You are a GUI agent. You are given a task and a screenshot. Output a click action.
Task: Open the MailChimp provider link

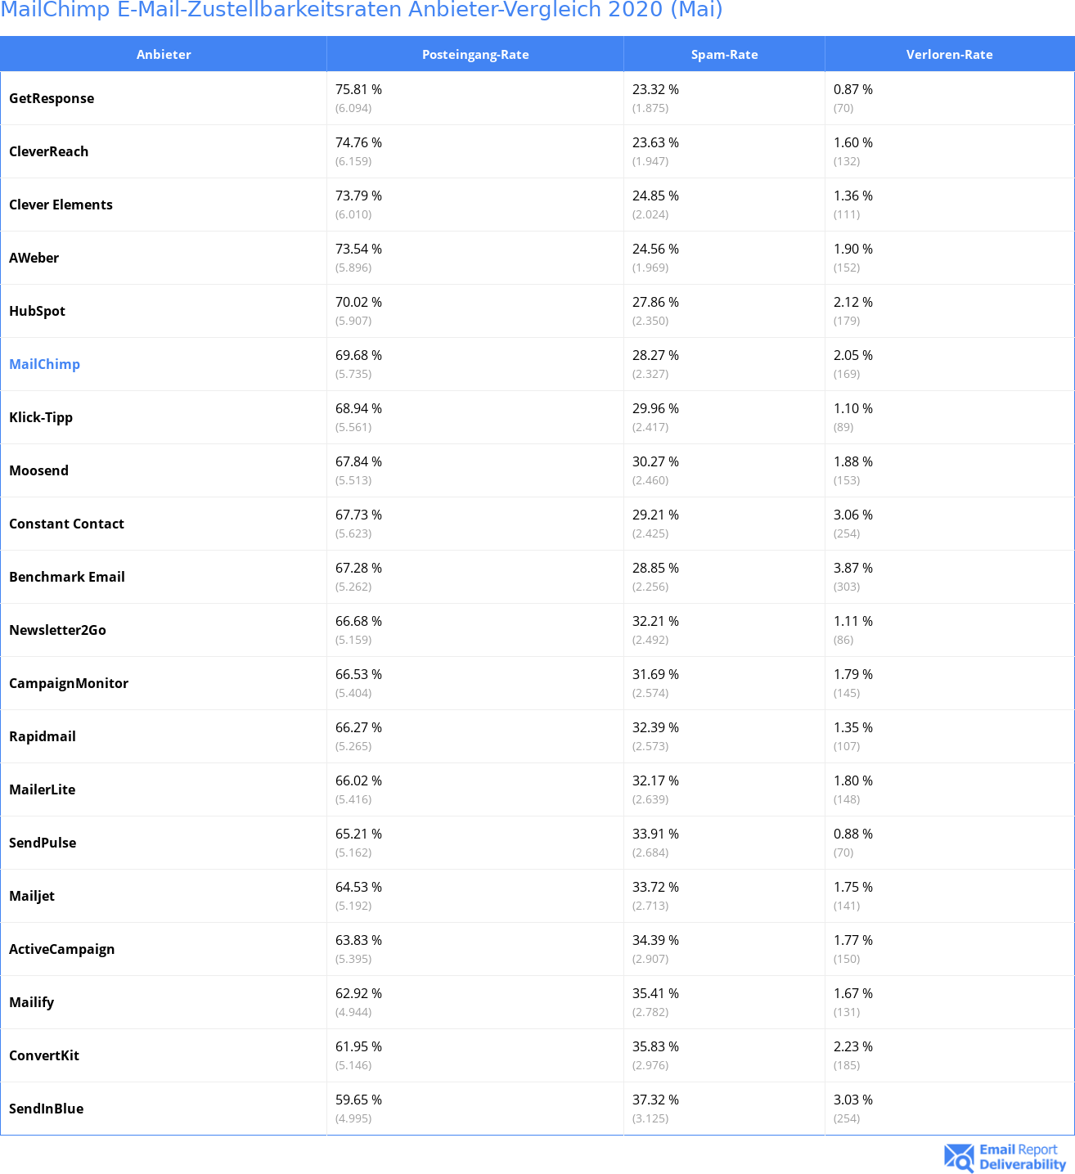44,364
